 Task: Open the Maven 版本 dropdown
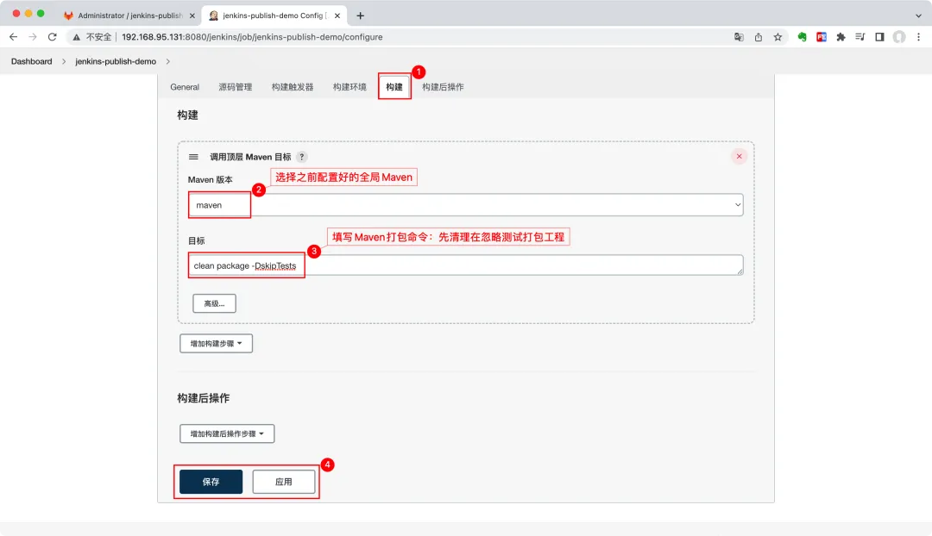(466, 205)
